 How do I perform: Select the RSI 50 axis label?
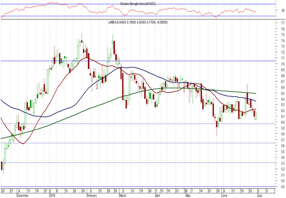(x=283, y=11)
